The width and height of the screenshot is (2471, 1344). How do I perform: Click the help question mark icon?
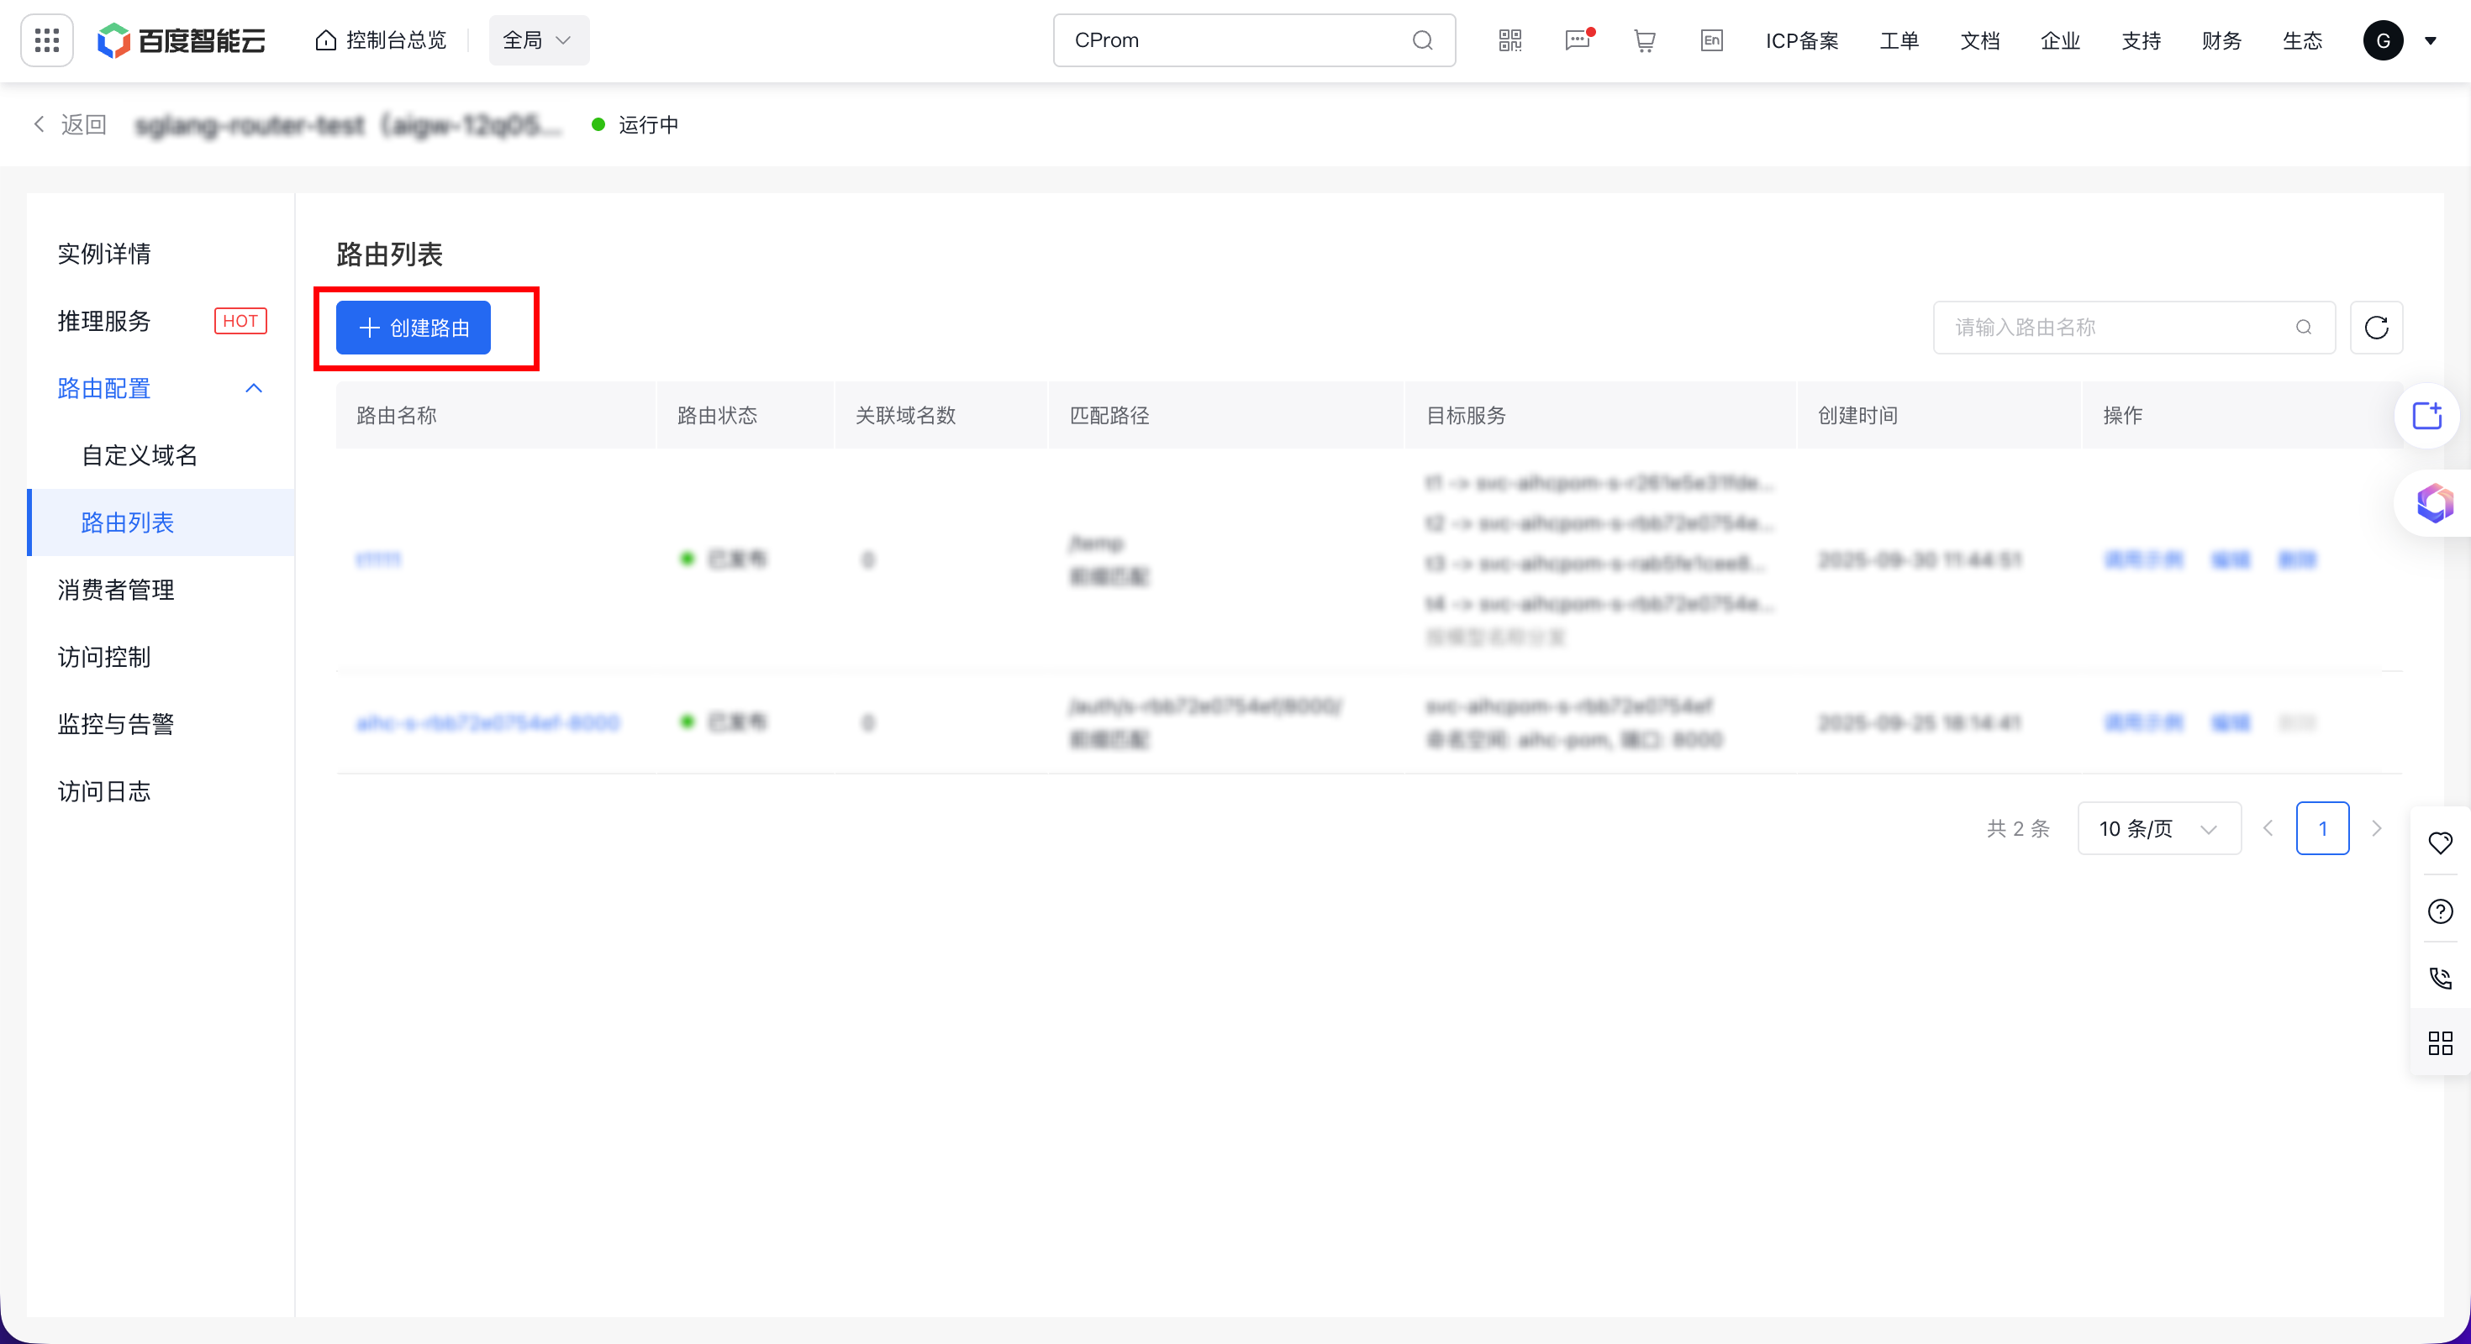point(2439,911)
